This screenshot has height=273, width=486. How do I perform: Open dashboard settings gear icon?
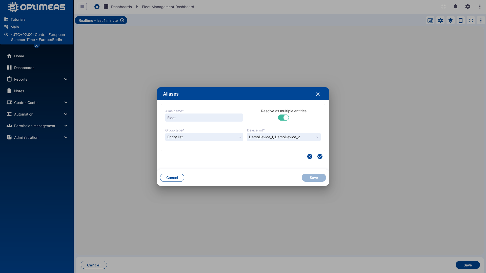pyautogui.click(x=440, y=20)
